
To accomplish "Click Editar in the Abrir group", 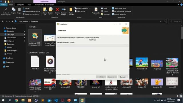I will 105,11.
